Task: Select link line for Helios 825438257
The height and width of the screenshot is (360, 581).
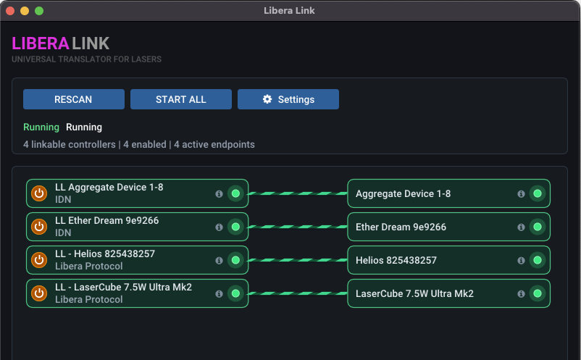Action: (x=298, y=260)
